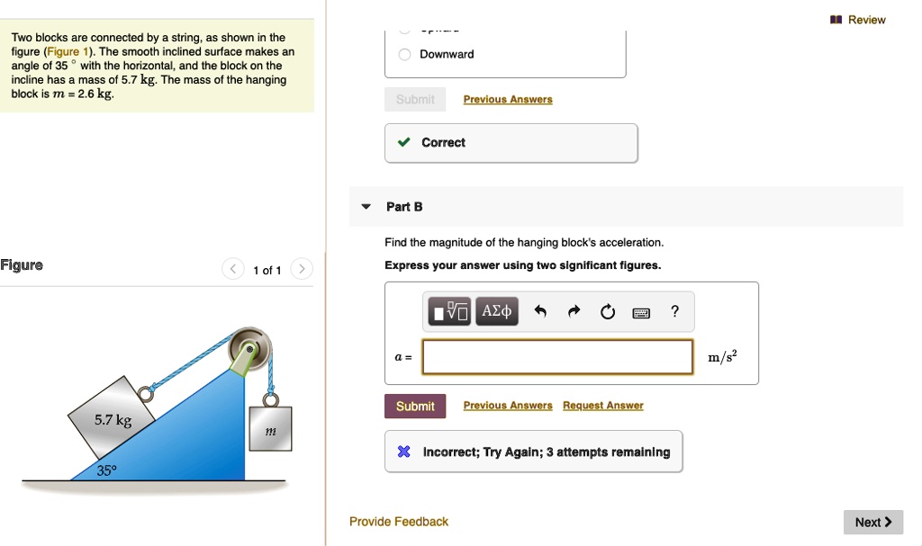Viewport: 922px width, 546px height.
Task: Click the redo arrow icon
Action: point(574,312)
